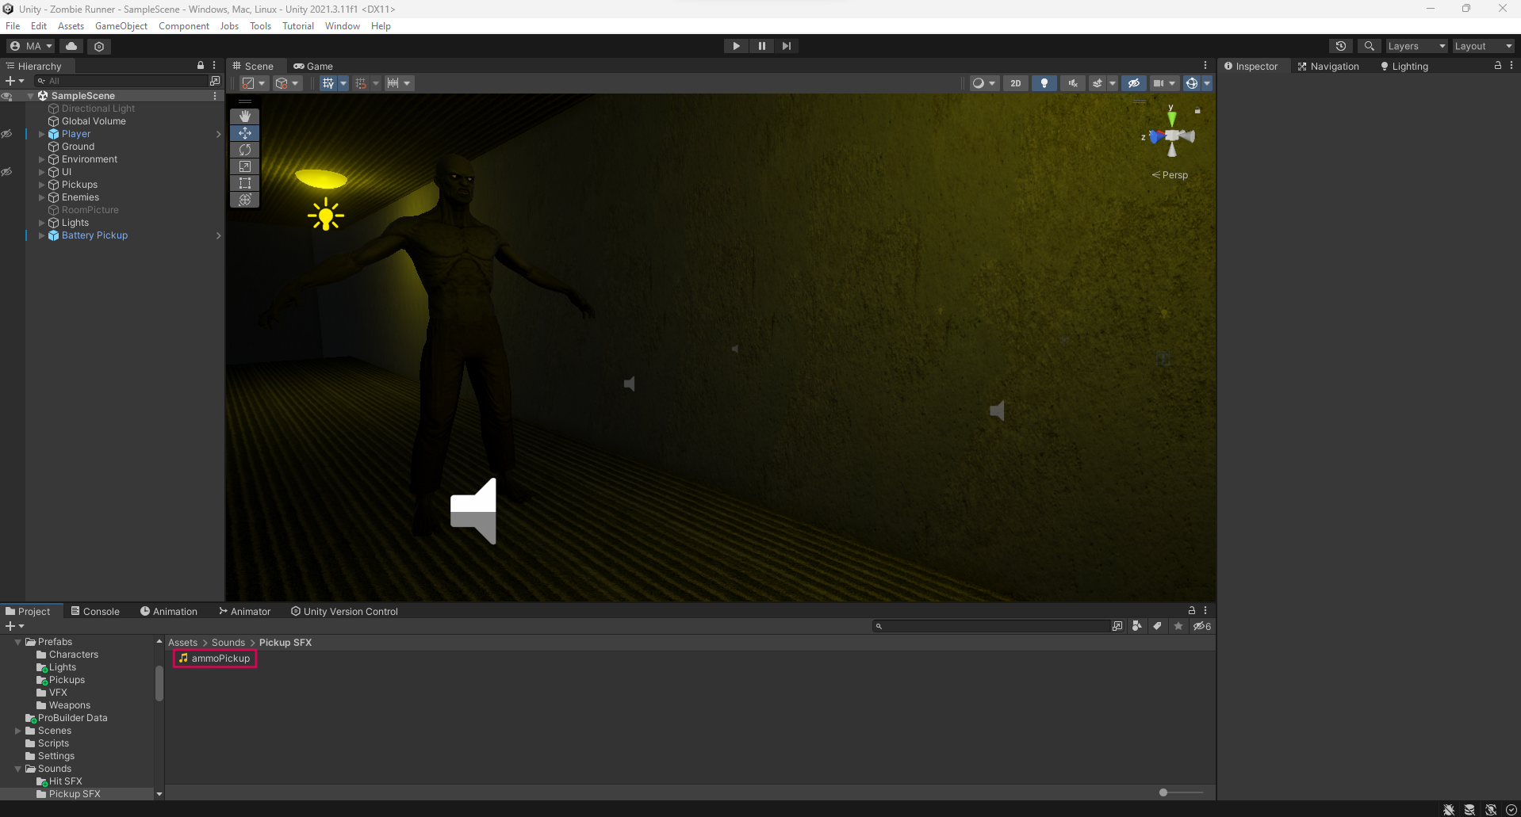
Task: Open the Layout dropdown
Action: pos(1482,46)
